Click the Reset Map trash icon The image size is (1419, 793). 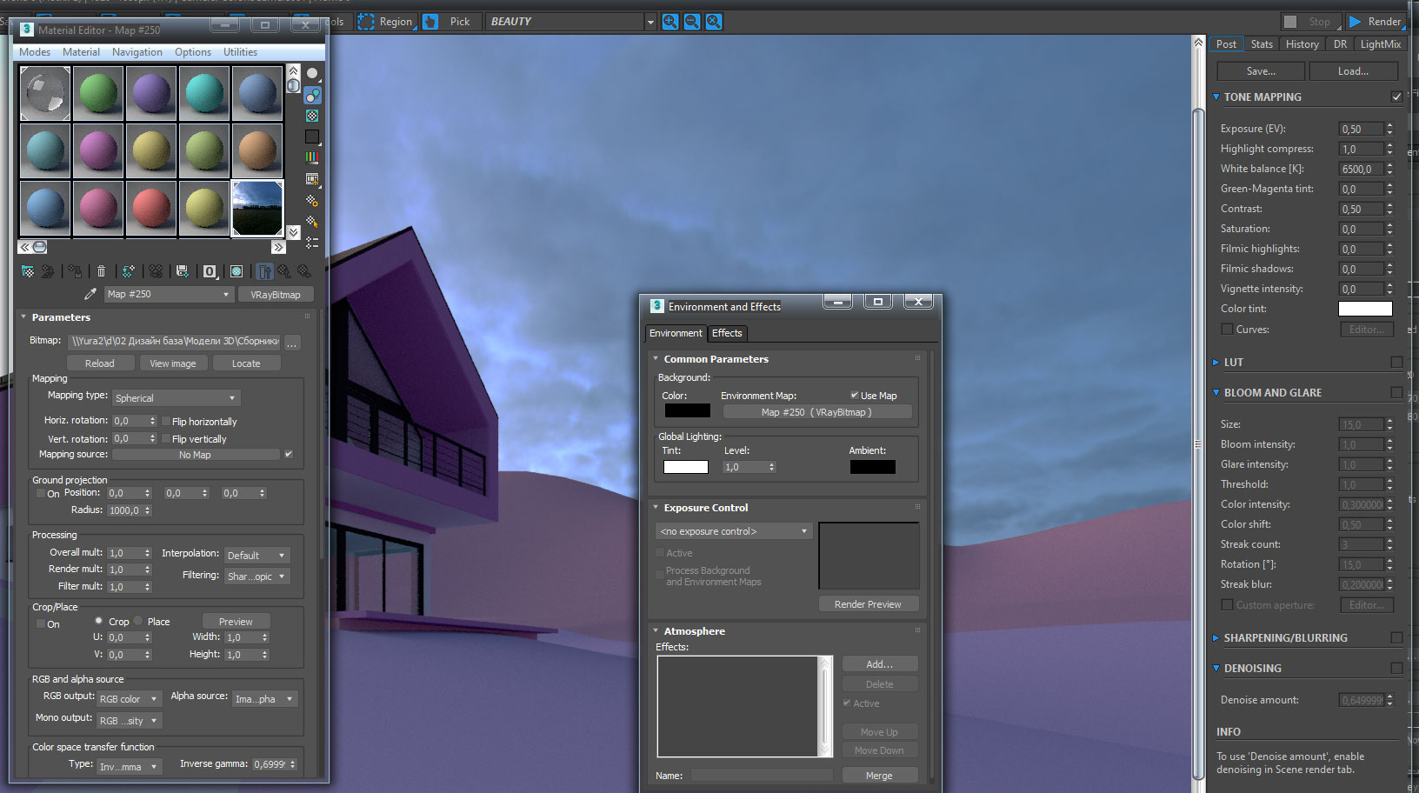tap(101, 271)
